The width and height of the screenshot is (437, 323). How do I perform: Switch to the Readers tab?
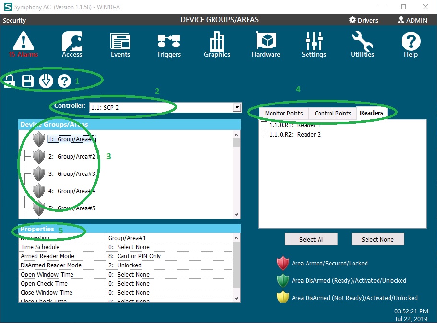(x=371, y=113)
